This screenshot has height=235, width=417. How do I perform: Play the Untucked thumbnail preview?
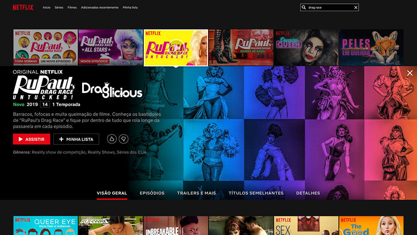pos(176,47)
